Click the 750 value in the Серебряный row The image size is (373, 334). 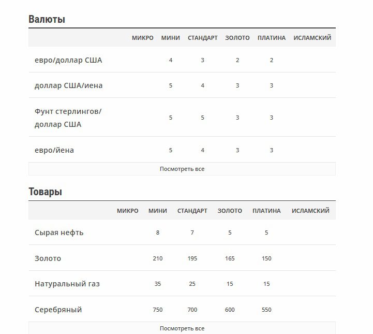[157, 310]
